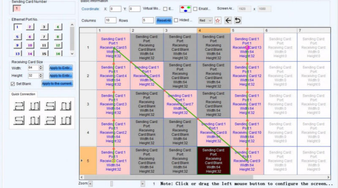Viewport: 338px width, 188px height.
Task: Choose second quick connection pattern in bottom row
Action: 35,120
